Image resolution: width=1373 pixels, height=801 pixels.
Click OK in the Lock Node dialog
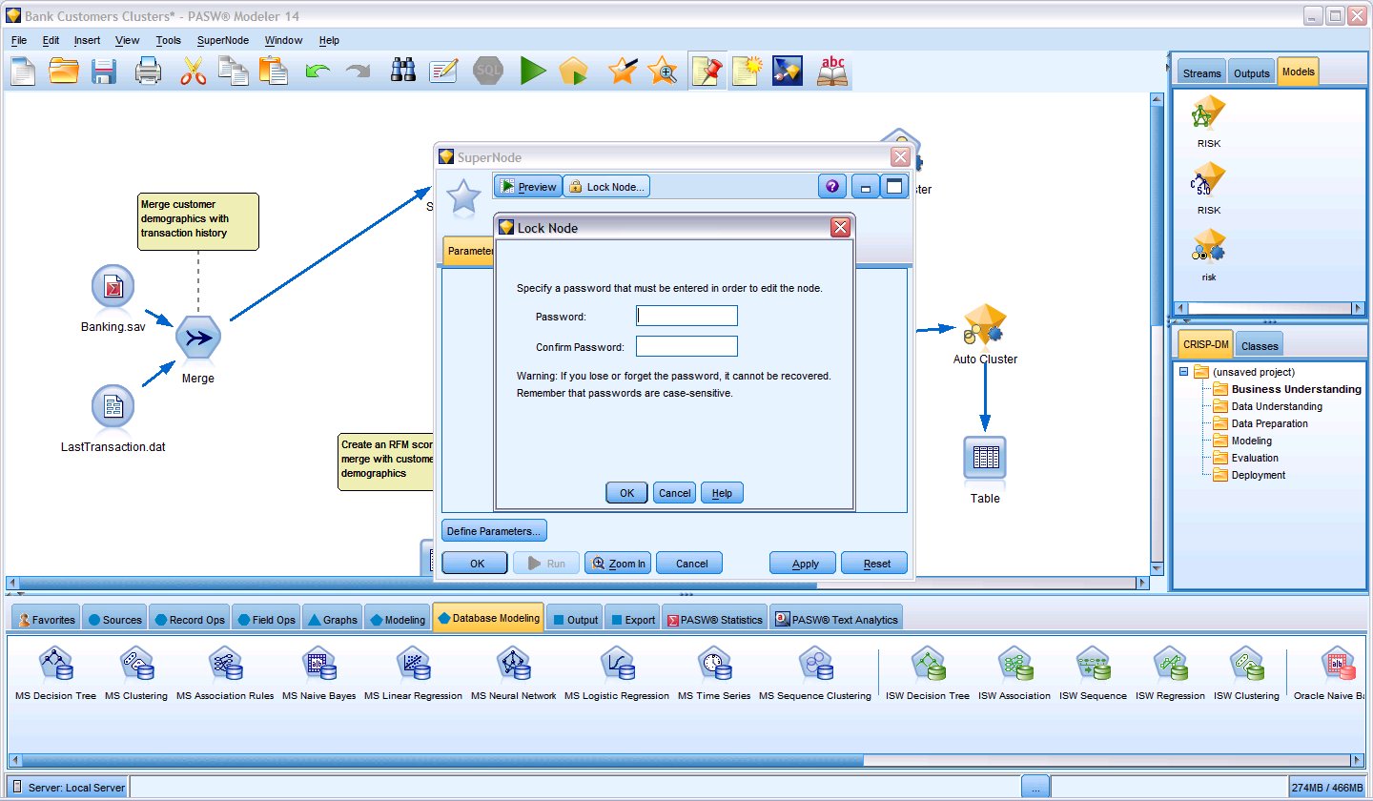point(626,493)
